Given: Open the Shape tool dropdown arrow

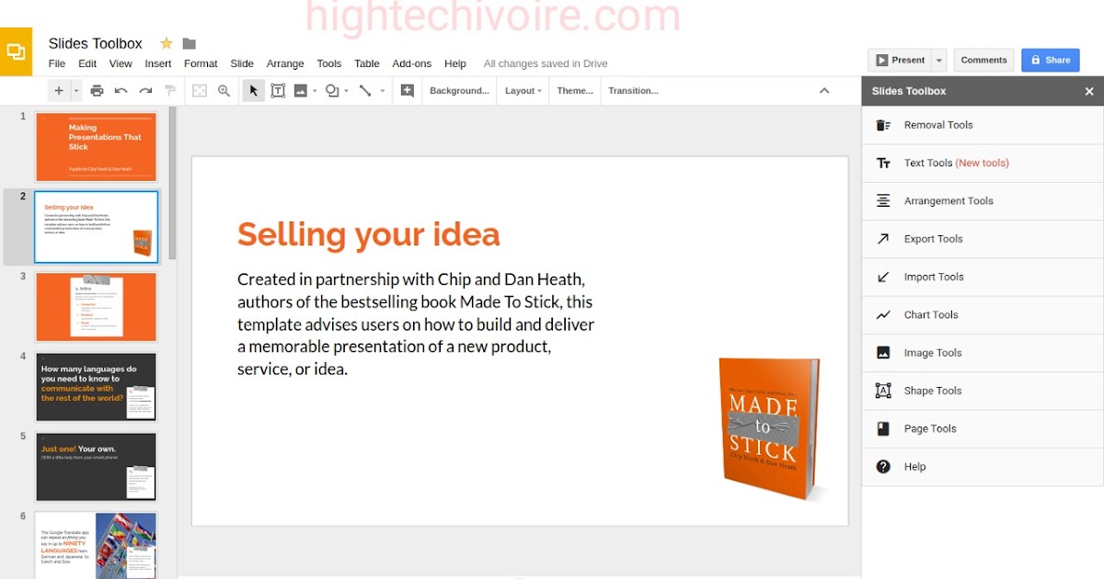Looking at the screenshot, I should [x=348, y=90].
